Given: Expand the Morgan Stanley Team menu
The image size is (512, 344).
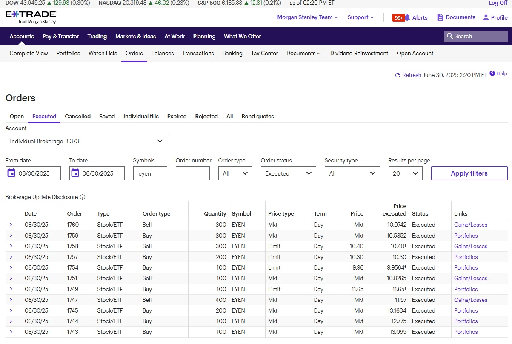Looking at the screenshot, I should click(307, 17).
